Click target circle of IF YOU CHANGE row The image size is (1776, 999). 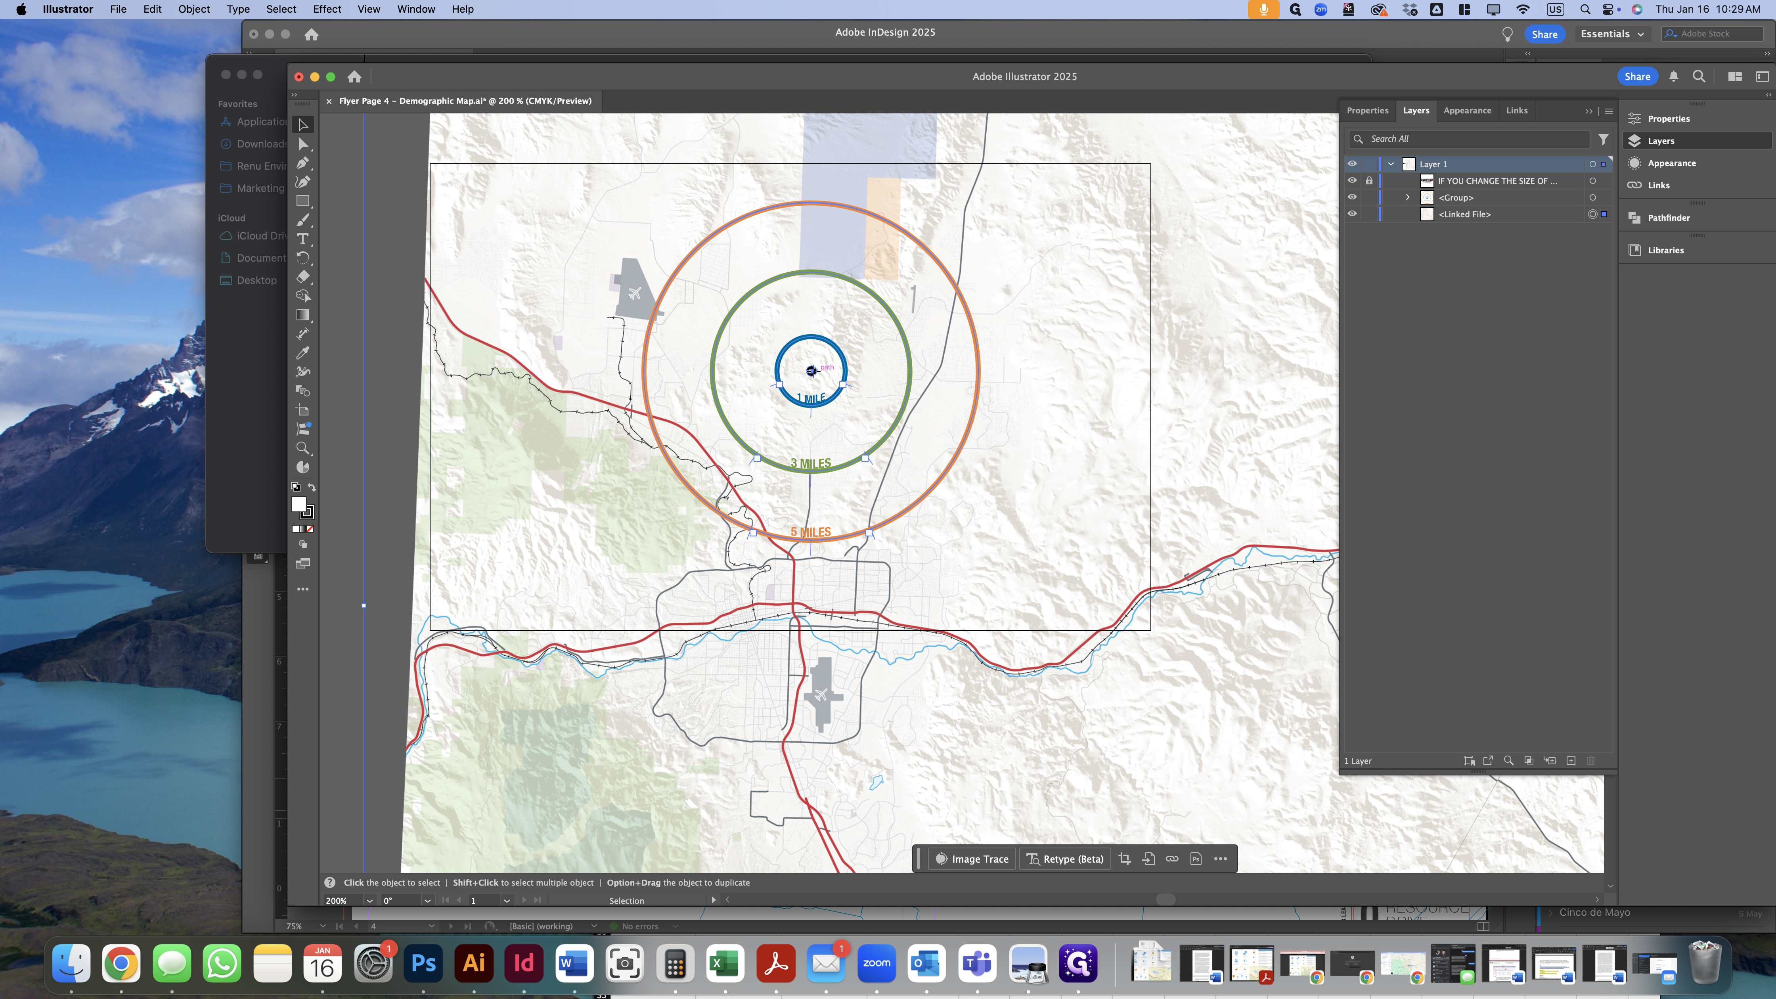[1592, 181]
